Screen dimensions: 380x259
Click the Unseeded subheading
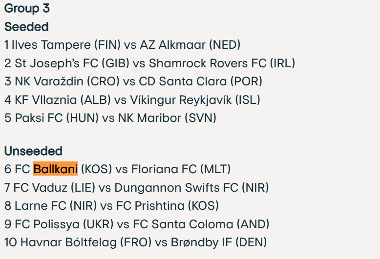click(x=33, y=151)
